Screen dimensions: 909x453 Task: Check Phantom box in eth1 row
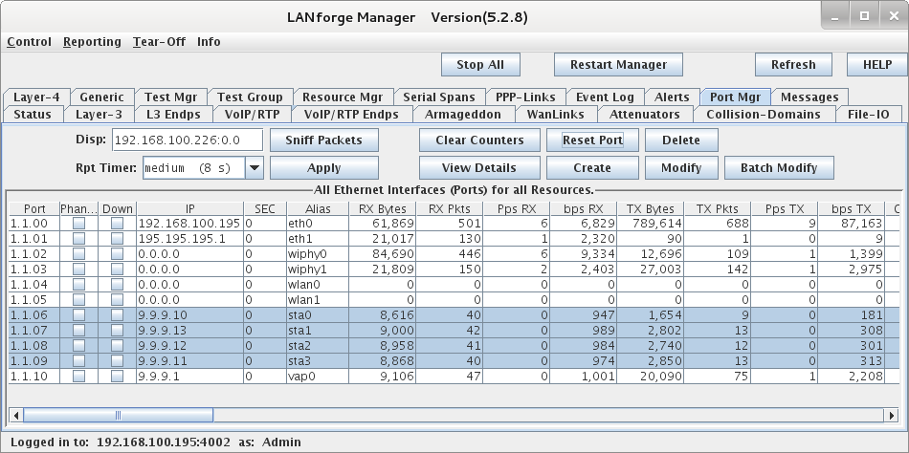78,239
